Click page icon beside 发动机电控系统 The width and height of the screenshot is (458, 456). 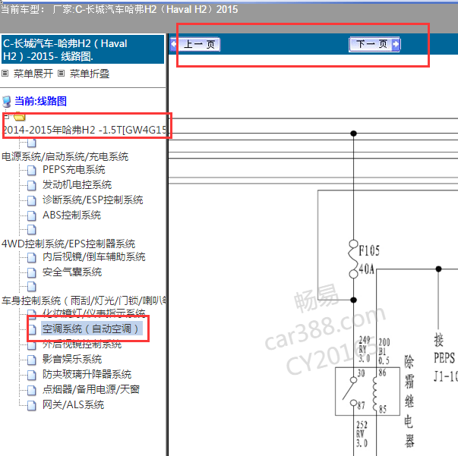pos(32,185)
